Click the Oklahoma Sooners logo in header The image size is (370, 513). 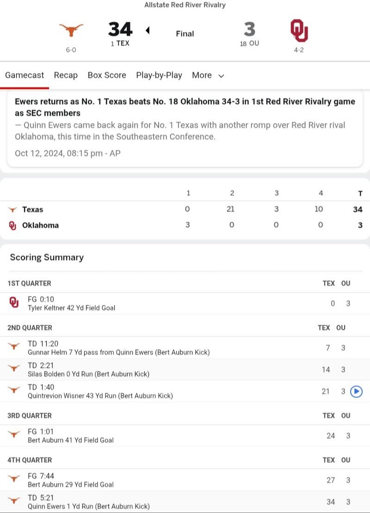click(299, 31)
